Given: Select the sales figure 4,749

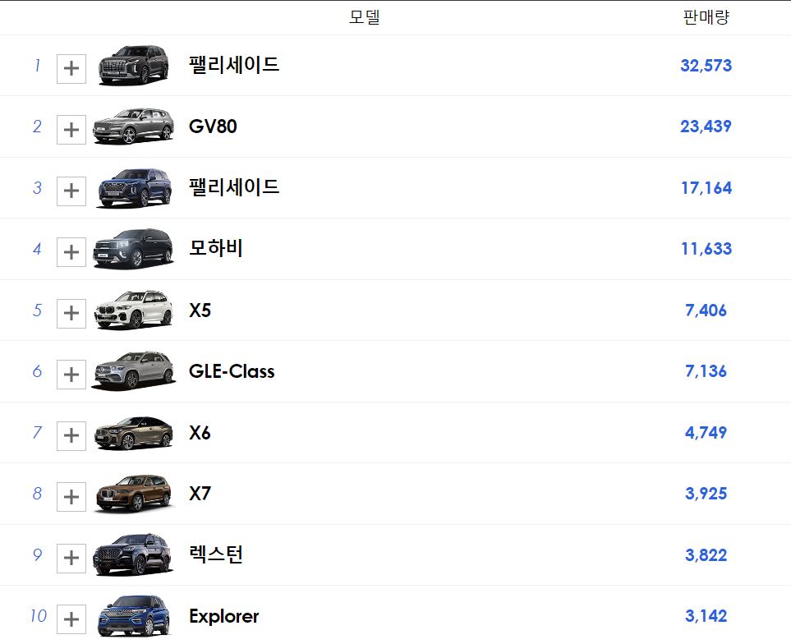Looking at the screenshot, I should tap(706, 432).
